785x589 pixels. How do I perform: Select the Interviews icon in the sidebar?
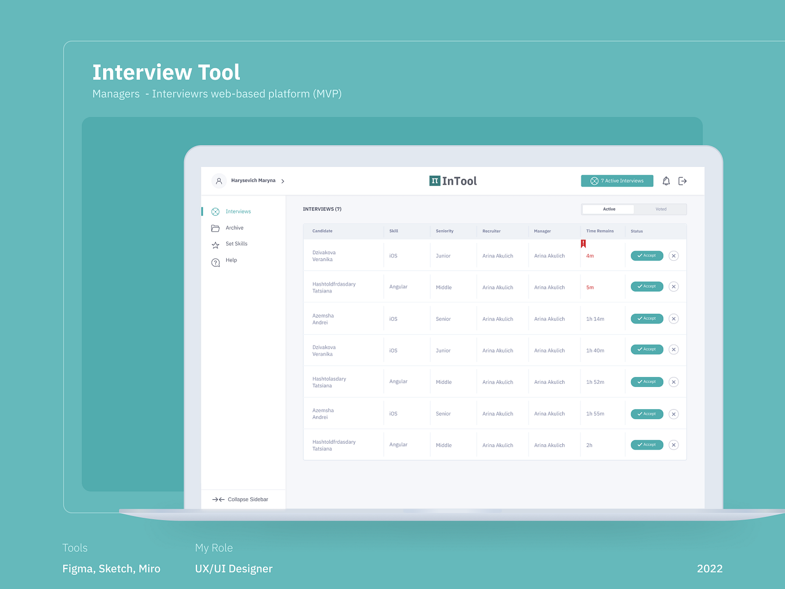click(215, 212)
